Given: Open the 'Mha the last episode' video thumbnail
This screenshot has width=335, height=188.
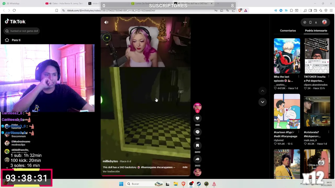Looking at the screenshot, I should click(x=287, y=56).
